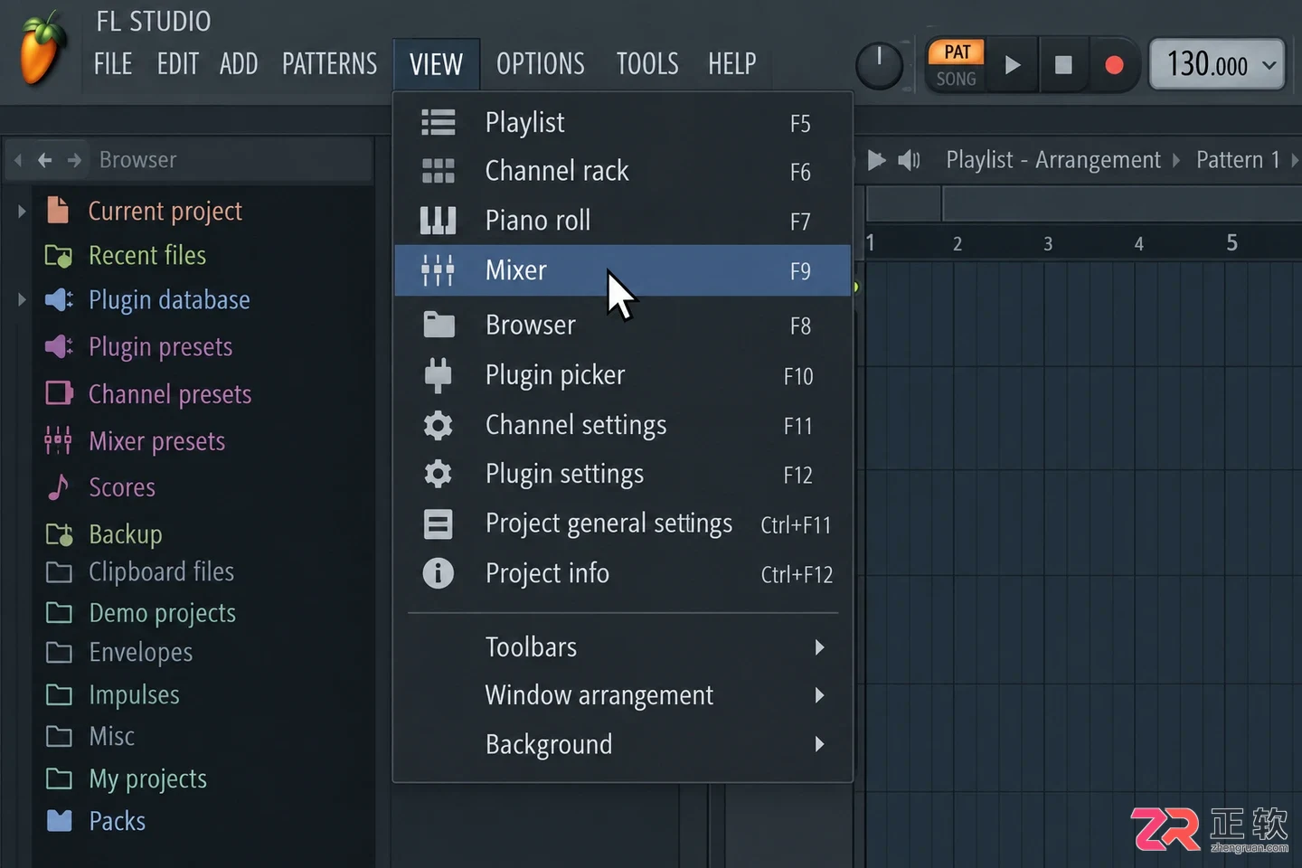Click the Packs folder icon
Image resolution: width=1302 pixels, height=868 pixels.
(59, 820)
